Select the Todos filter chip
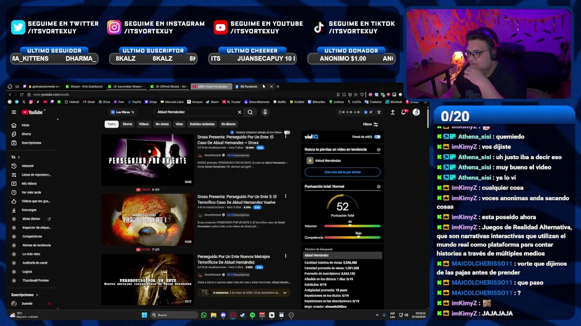The width and height of the screenshot is (581, 326). tap(112, 124)
